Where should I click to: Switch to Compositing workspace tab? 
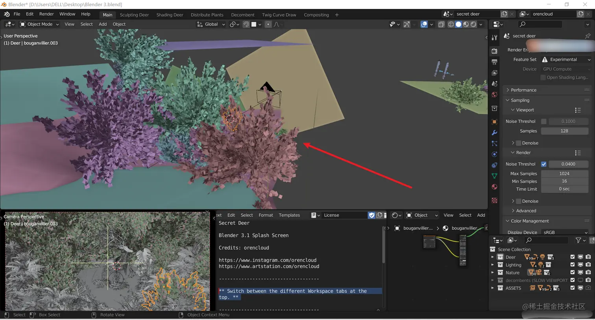(x=316, y=15)
